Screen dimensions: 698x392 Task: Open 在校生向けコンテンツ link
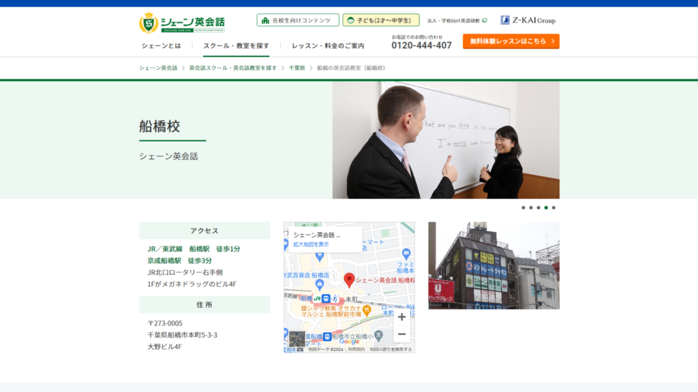click(297, 20)
